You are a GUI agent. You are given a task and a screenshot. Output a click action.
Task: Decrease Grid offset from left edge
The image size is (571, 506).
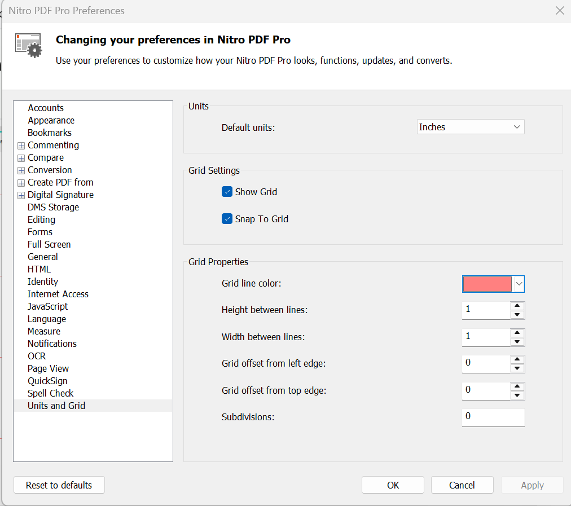pyautogui.click(x=517, y=368)
